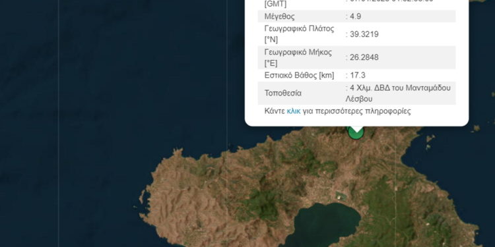Click the '[GMT]' time label
495x247 pixels.
pos(275,5)
